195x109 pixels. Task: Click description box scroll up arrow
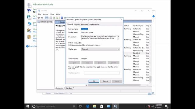point(118,37)
